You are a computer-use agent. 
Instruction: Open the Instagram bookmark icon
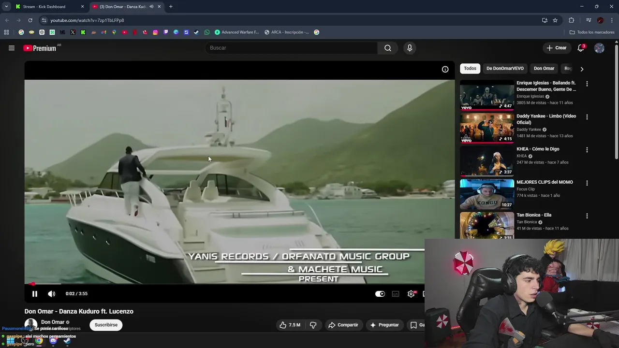click(x=155, y=32)
